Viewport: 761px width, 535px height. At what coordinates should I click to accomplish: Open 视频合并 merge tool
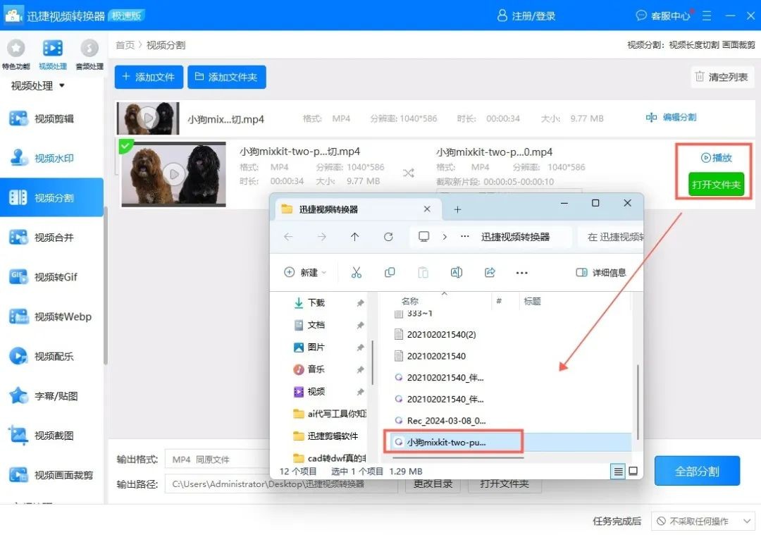53,238
